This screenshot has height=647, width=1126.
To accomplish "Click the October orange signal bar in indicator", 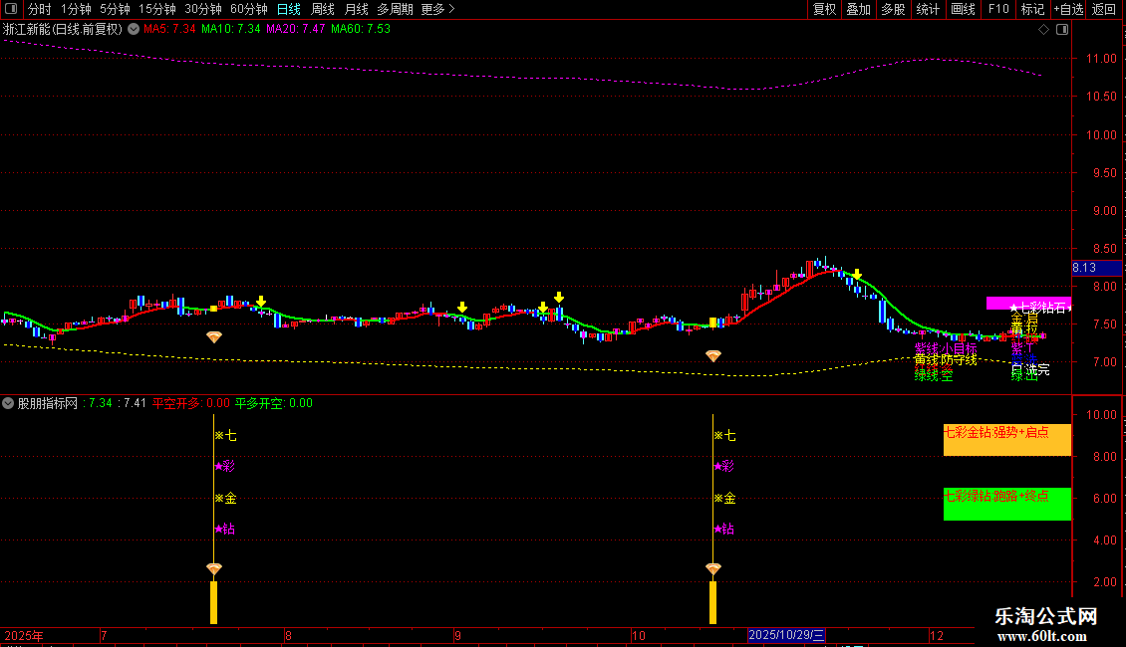I will 713,602.
